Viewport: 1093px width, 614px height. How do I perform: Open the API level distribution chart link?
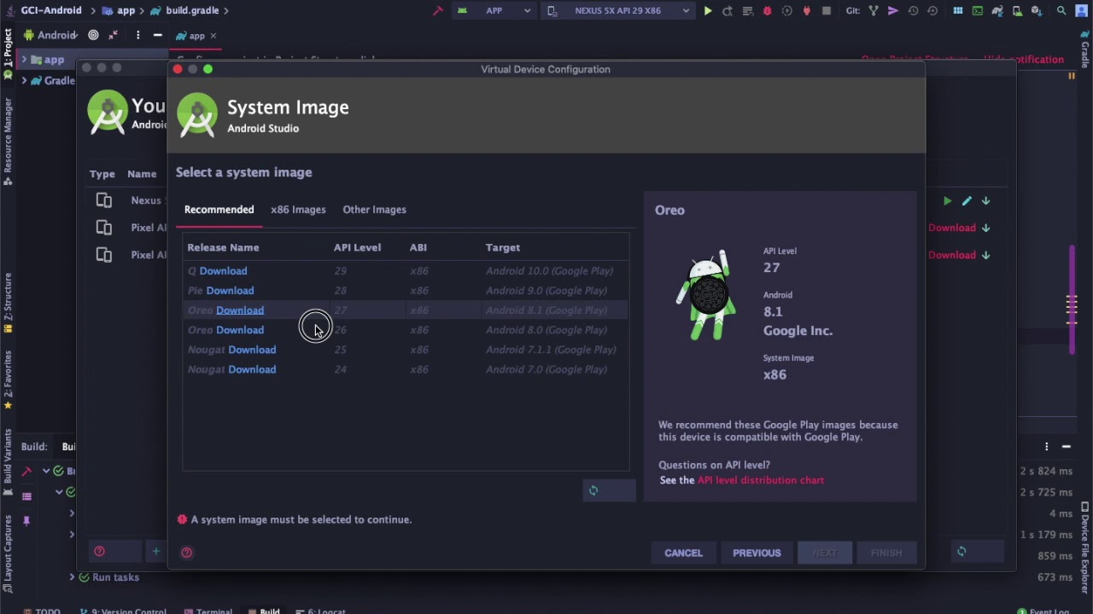click(761, 480)
